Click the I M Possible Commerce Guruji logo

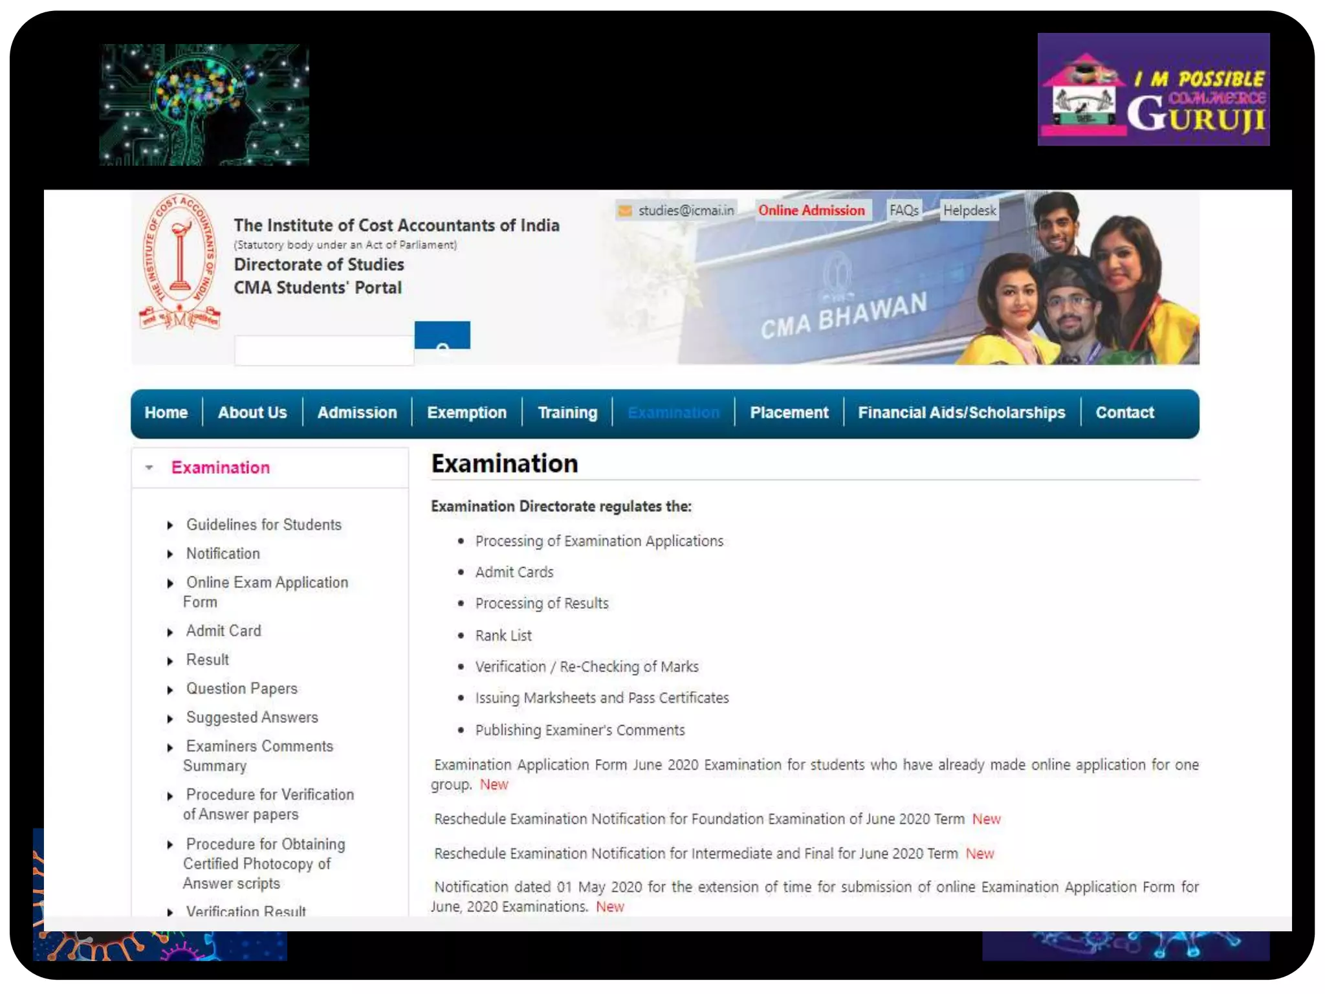[x=1153, y=90]
